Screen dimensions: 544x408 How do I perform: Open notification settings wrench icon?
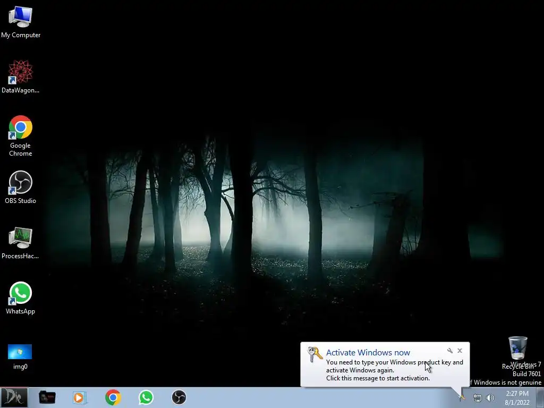pyautogui.click(x=450, y=351)
